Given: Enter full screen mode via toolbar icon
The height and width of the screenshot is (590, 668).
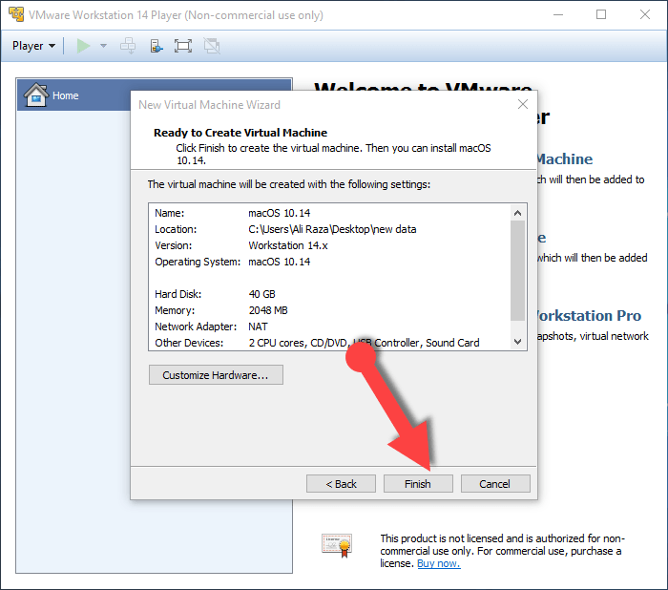Looking at the screenshot, I should pyautogui.click(x=183, y=46).
